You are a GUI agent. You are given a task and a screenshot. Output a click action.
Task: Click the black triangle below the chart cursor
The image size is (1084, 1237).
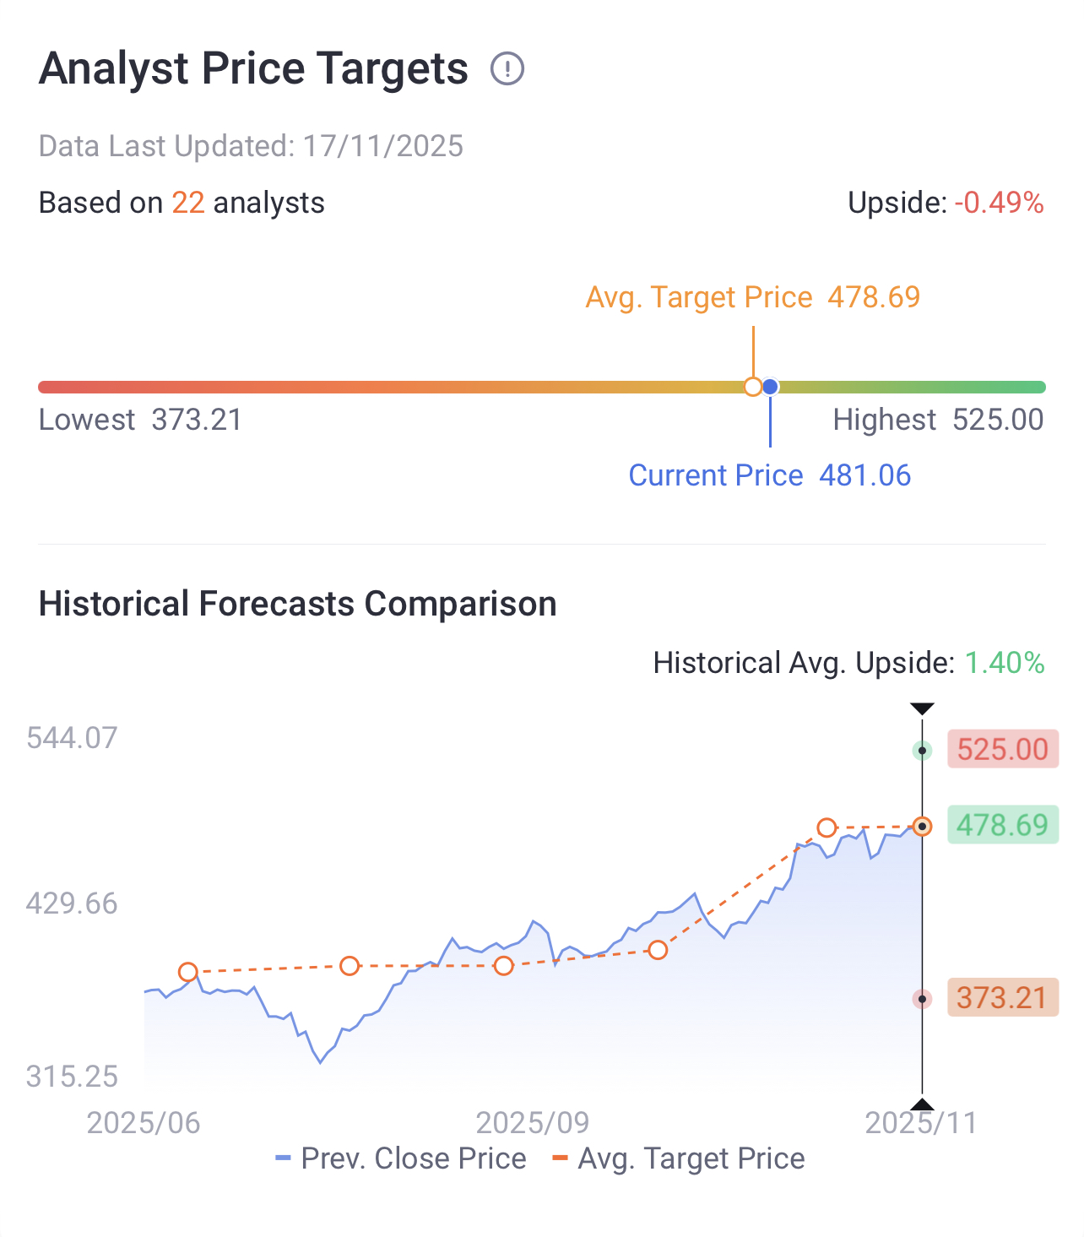tap(922, 1104)
